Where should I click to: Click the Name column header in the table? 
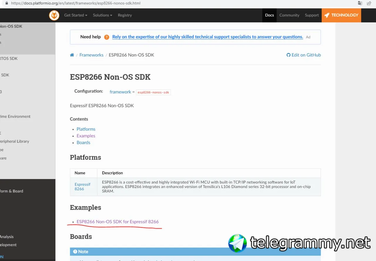[80, 173]
